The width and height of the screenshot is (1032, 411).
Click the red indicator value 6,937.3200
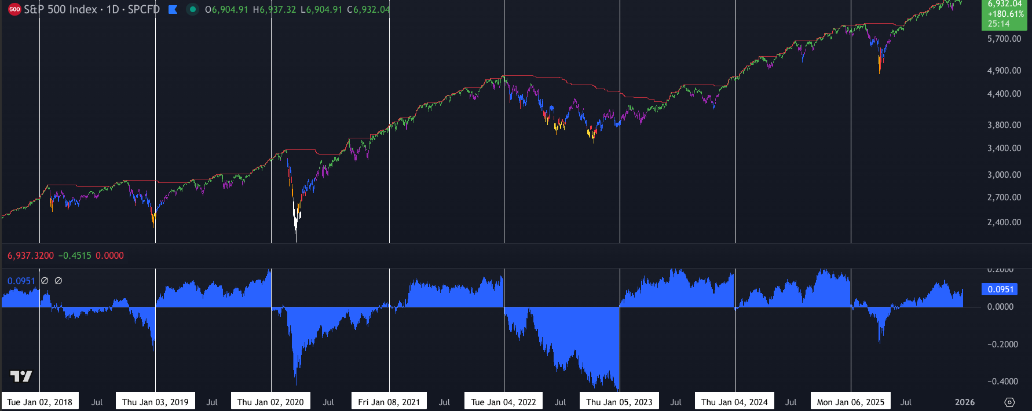(31, 256)
